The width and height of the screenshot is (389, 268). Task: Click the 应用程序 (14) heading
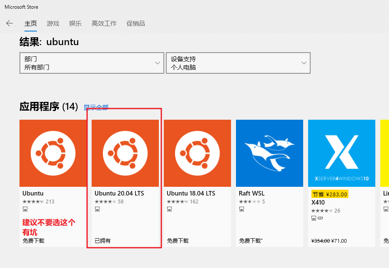click(x=49, y=107)
